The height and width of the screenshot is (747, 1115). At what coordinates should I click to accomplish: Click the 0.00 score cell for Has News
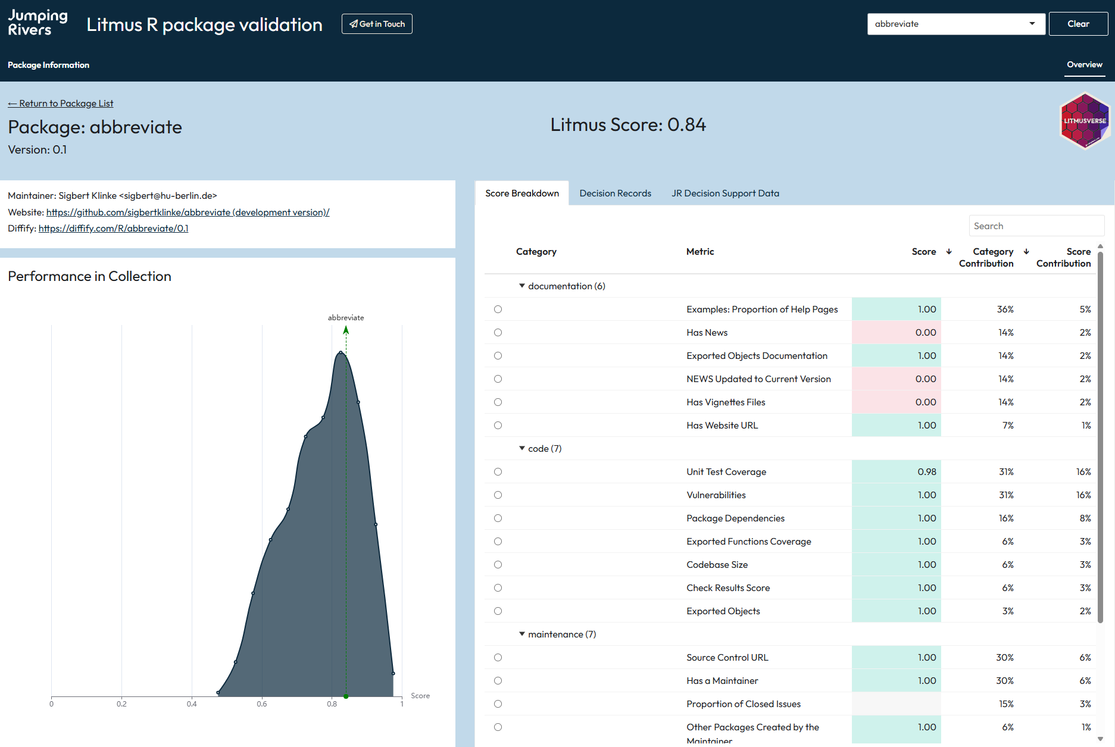[897, 333]
